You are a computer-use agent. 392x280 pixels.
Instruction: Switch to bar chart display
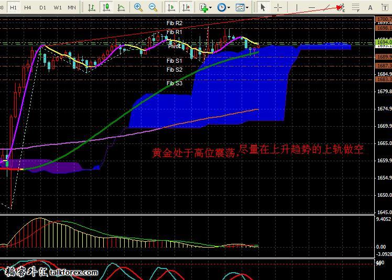[x=92, y=7]
